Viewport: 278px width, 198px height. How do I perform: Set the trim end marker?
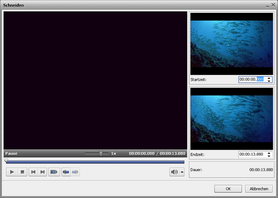coord(75,172)
